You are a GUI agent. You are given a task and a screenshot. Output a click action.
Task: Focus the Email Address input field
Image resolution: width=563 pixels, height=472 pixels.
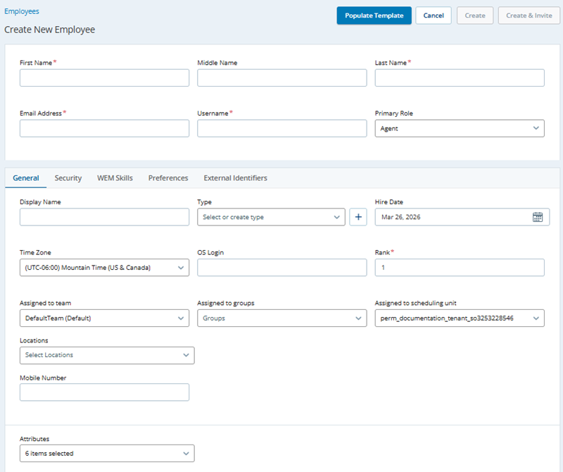(x=104, y=128)
